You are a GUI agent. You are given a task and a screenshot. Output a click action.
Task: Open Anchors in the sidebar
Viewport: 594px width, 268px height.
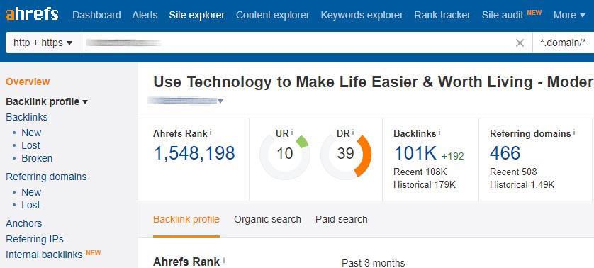pyautogui.click(x=24, y=223)
